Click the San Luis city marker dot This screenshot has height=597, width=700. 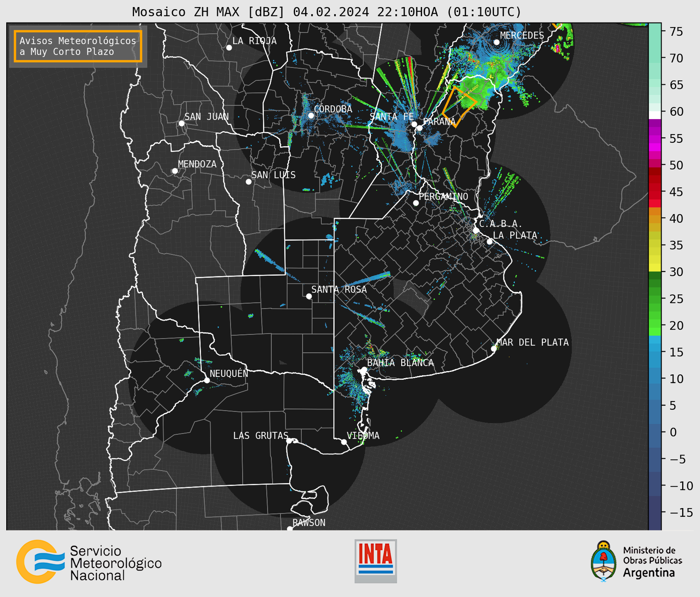[x=249, y=181]
